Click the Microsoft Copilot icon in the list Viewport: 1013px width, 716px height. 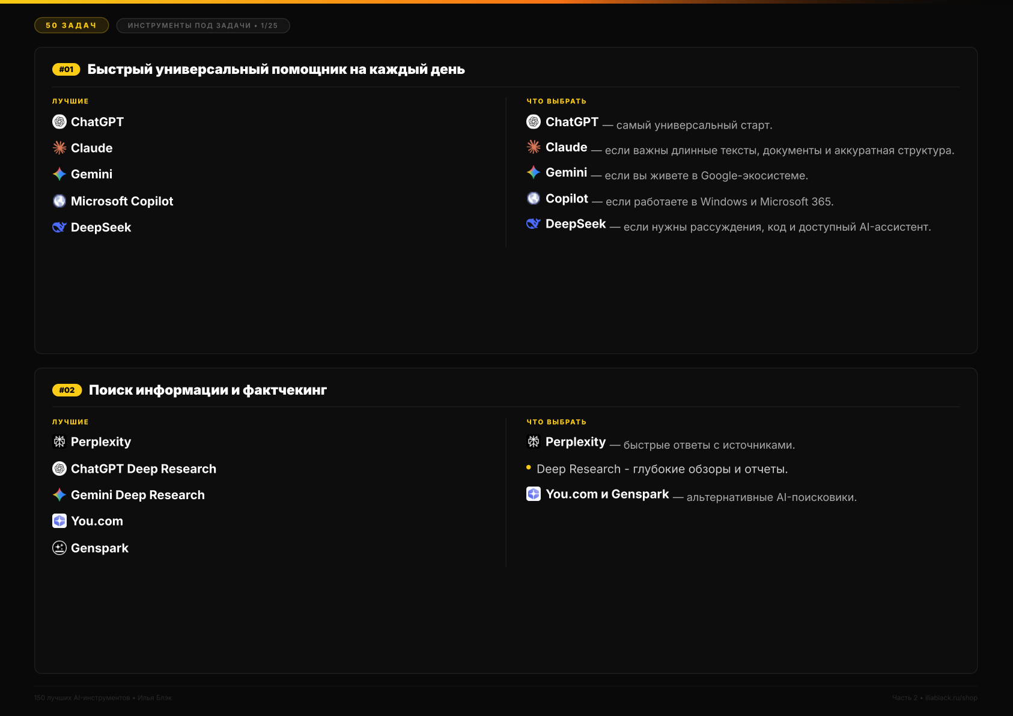point(59,201)
